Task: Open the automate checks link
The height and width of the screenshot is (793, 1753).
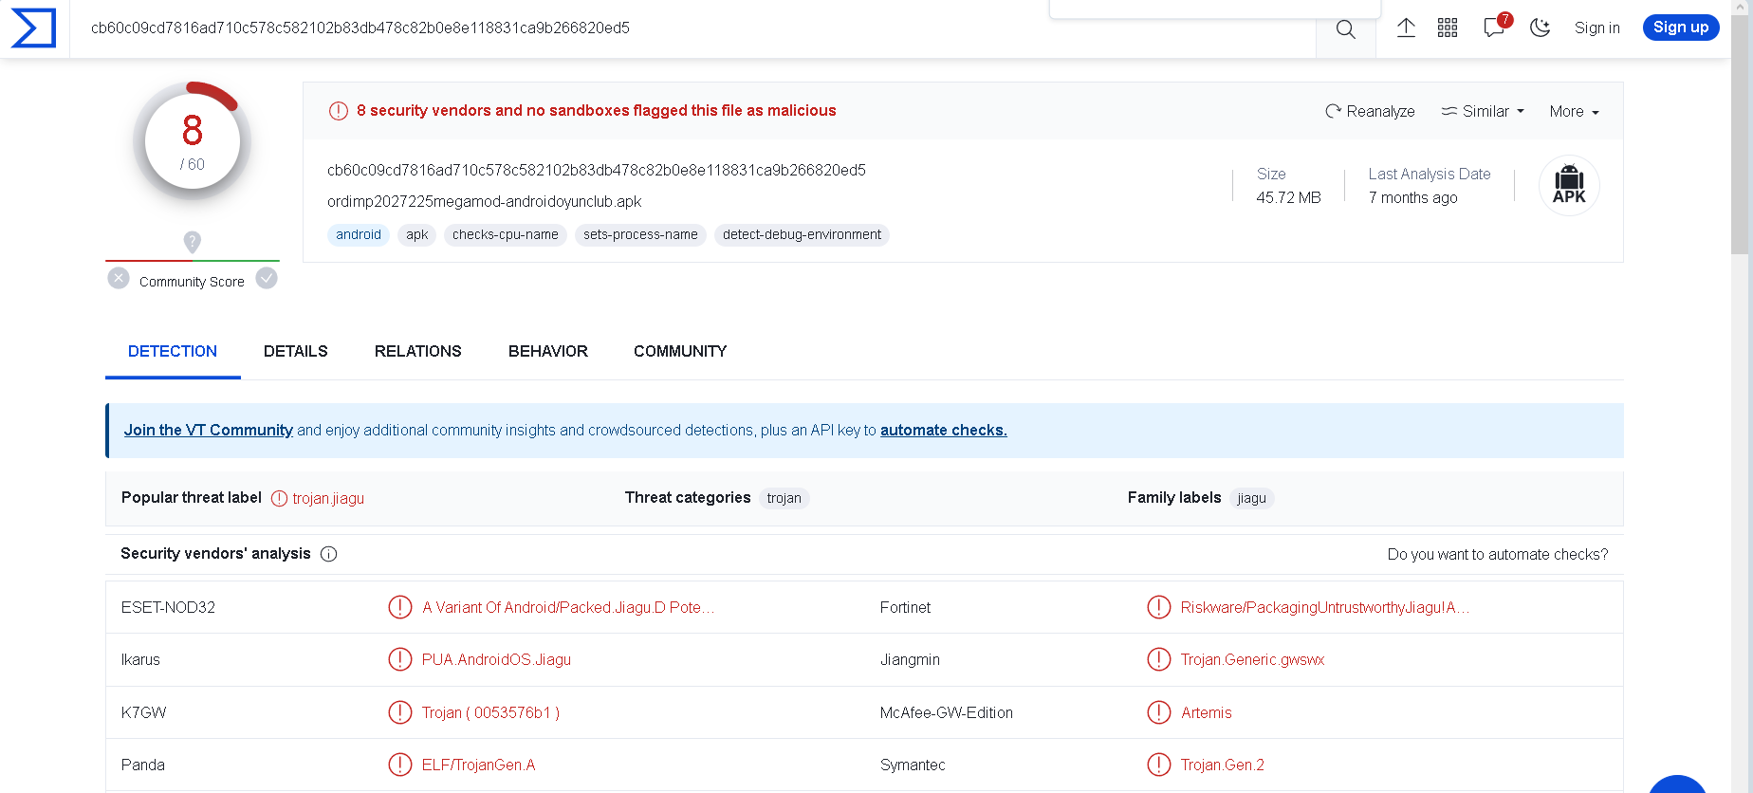Action: tap(944, 430)
